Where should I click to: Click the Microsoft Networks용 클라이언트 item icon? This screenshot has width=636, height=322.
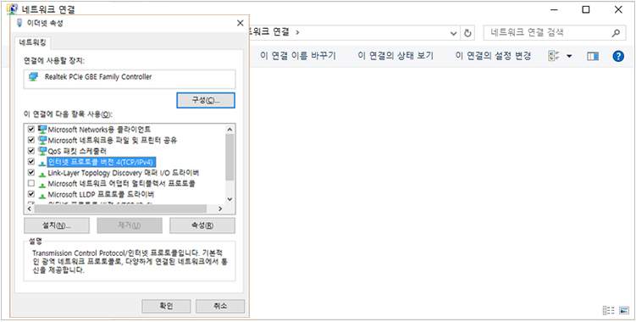[x=42, y=129]
